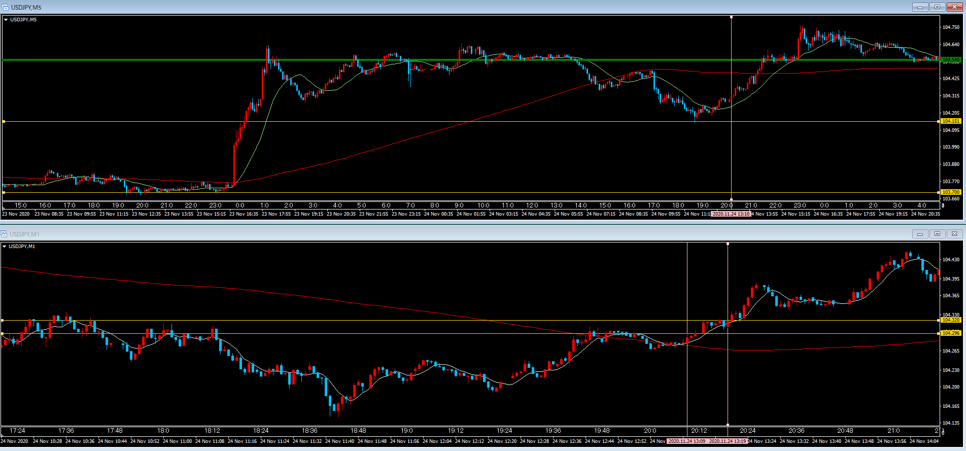Maximize the USDJPY,M5 chart window
The height and width of the screenshot is (451, 966).
[x=937, y=7]
